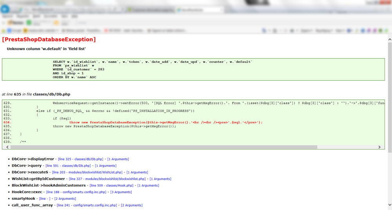Open line 327 blockwishlist.php link
392x210 pixels.
[107, 179]
